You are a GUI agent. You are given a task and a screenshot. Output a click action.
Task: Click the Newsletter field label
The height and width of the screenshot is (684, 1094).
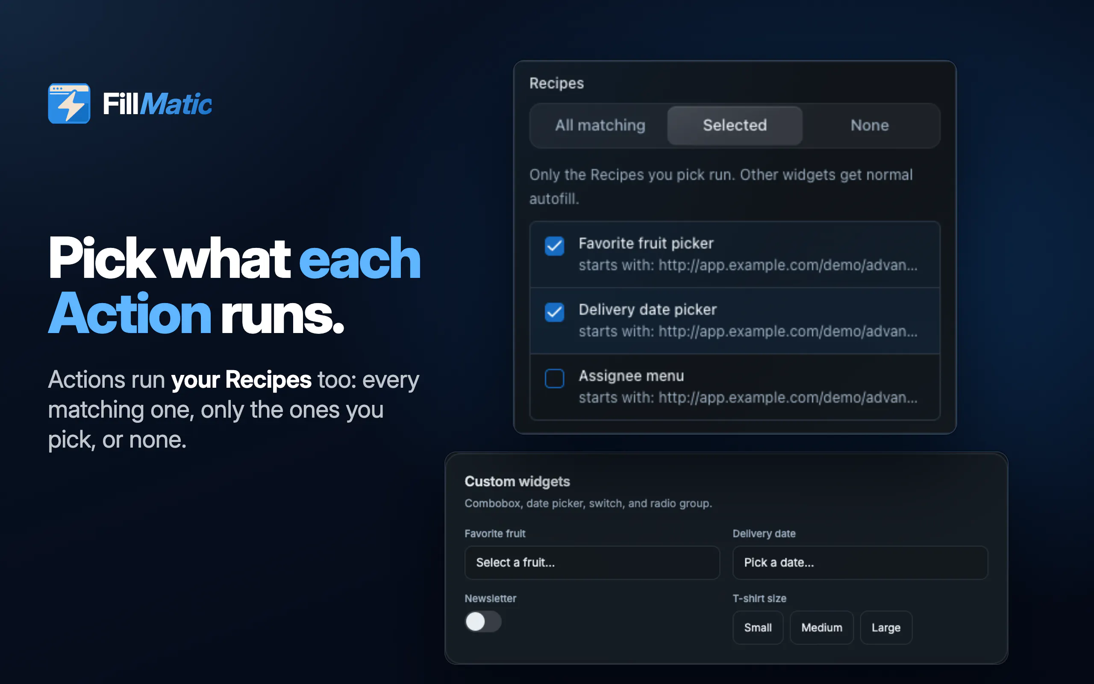tap(490, 598)
